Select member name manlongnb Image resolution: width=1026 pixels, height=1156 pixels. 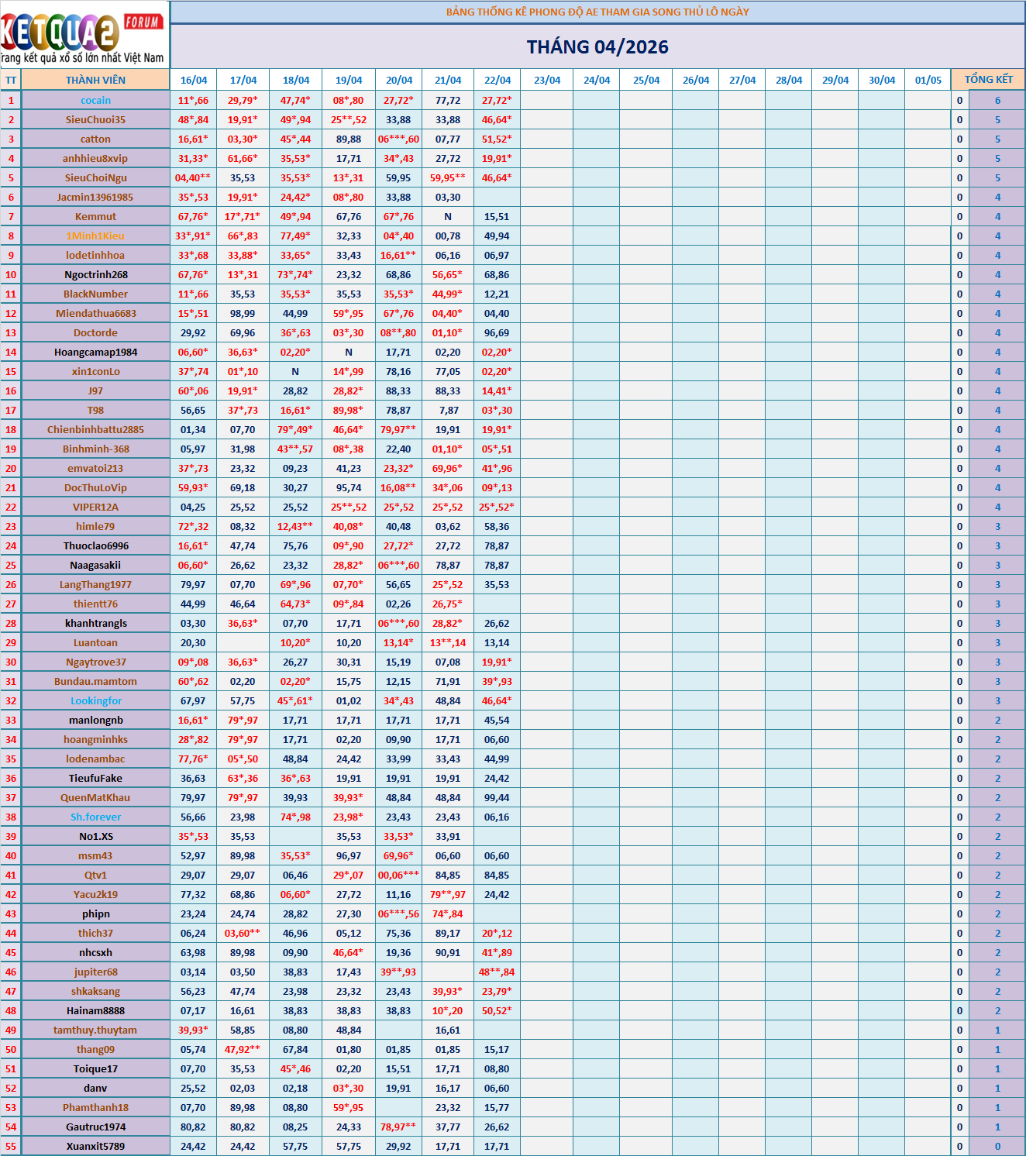[95, 720]
